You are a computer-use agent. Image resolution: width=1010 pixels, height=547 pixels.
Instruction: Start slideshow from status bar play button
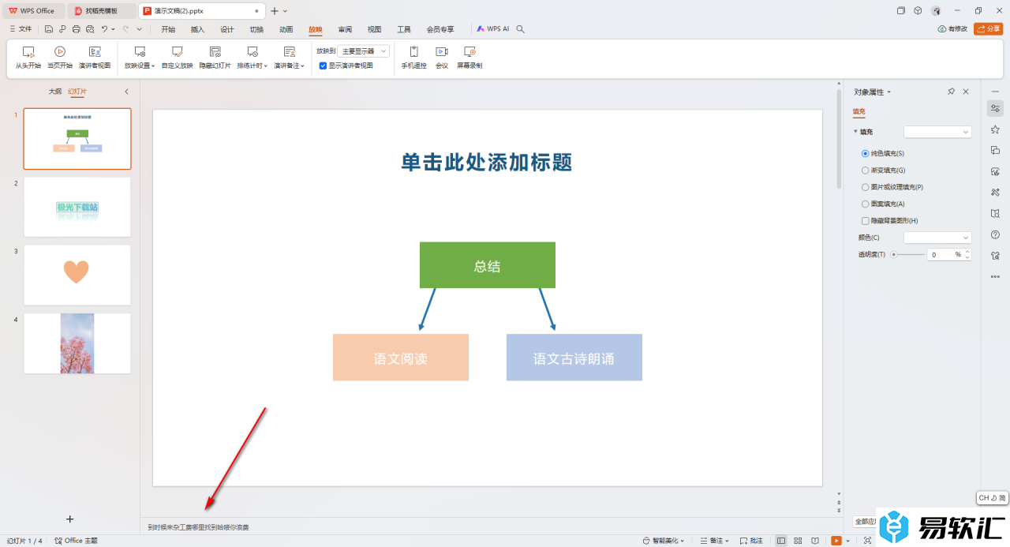[836, 541]
